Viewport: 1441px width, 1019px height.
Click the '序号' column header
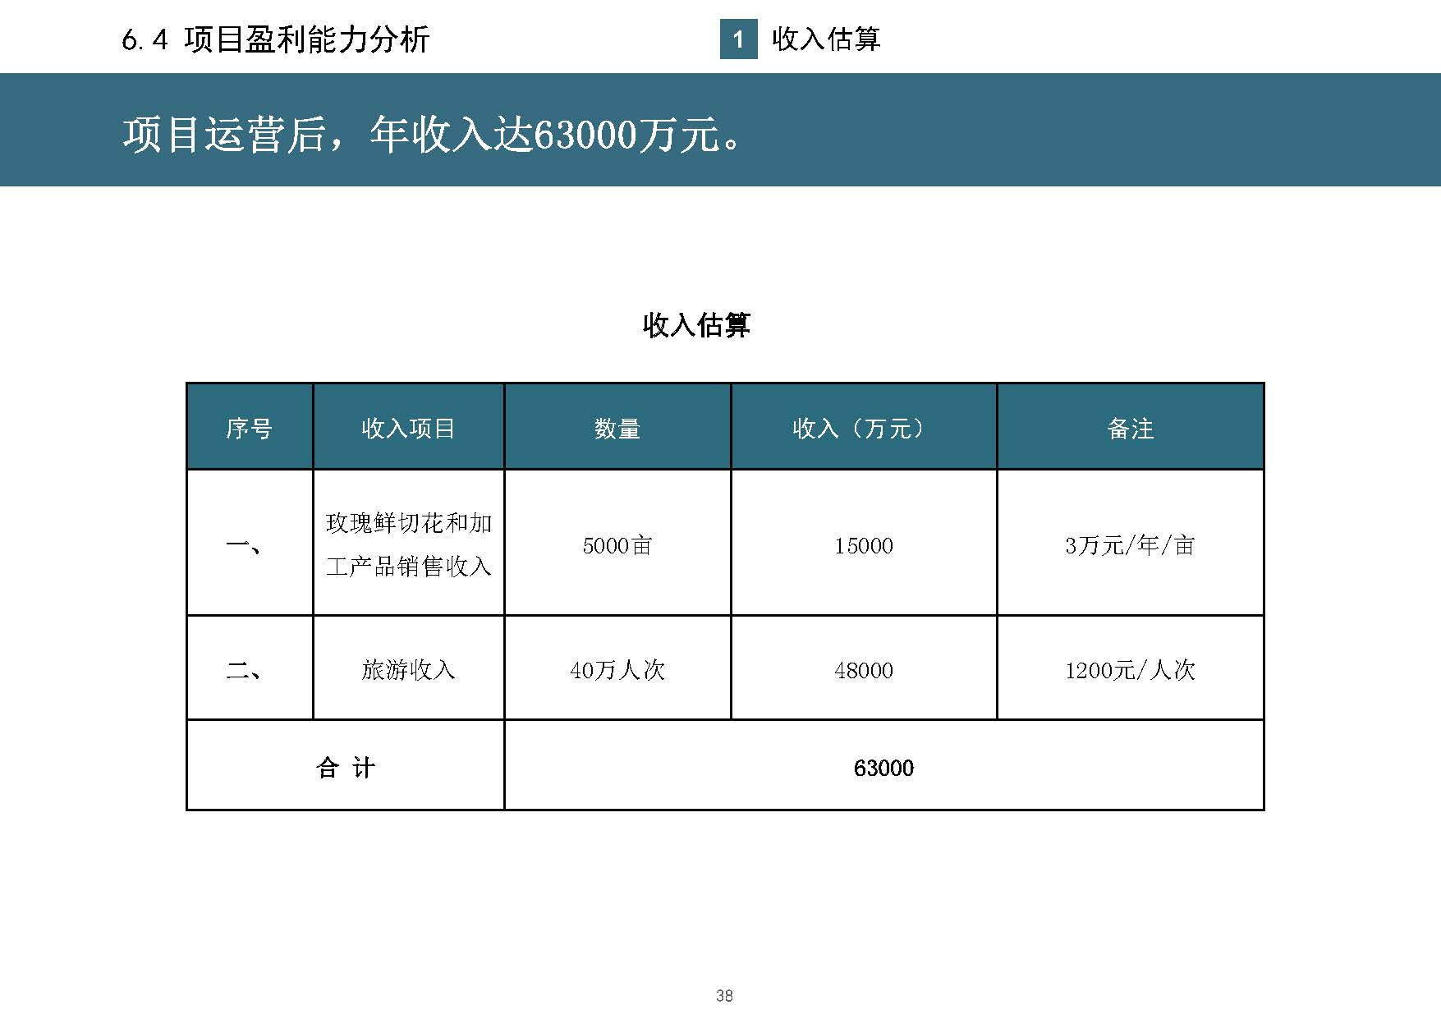click(250, 428)
